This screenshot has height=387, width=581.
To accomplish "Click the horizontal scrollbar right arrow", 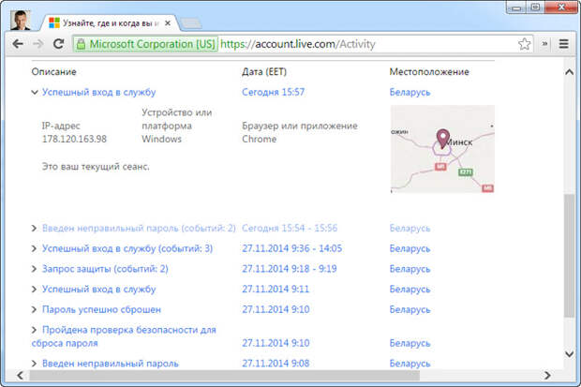I will coord(547,376).
